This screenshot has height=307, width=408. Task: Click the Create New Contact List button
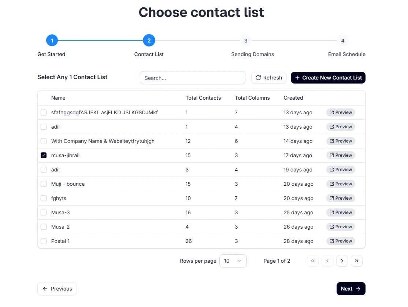click(x=328, y=78)
